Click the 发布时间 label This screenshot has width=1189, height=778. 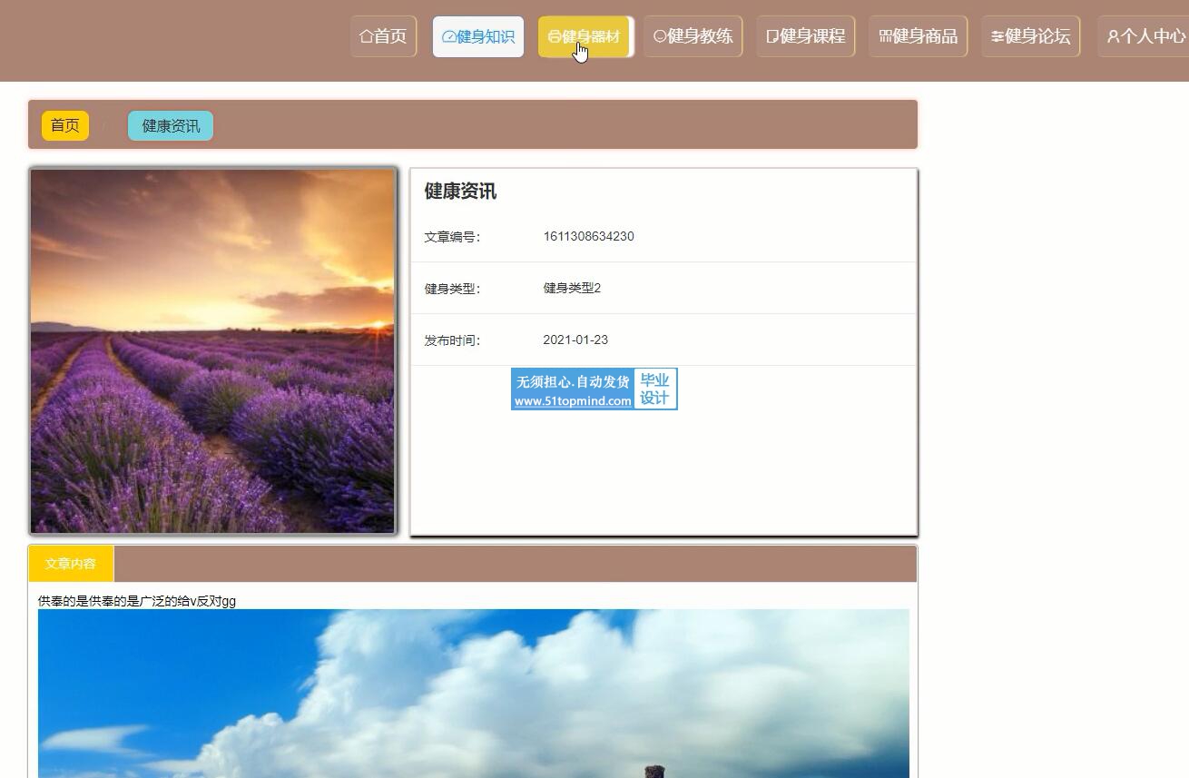click(452, 340)
